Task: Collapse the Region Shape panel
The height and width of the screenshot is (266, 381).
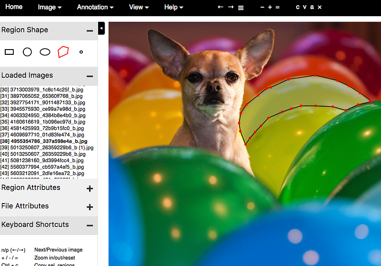Action: [90, 31]
